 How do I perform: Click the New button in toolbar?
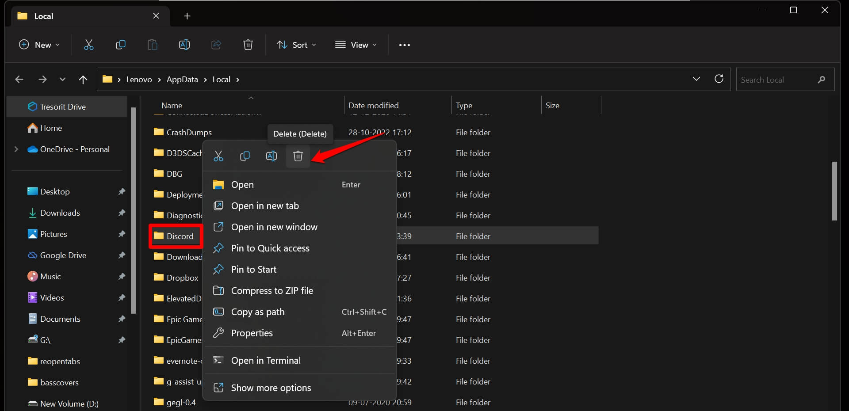39,45
